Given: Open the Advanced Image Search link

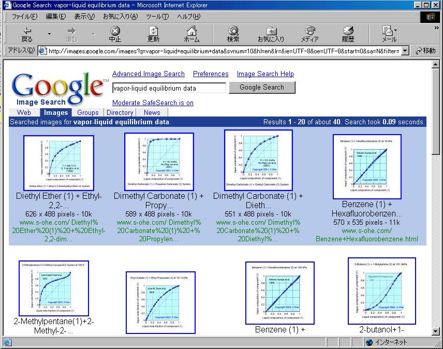Looking at the screenshot, I should pyautogui.click(x=149, y=74).
